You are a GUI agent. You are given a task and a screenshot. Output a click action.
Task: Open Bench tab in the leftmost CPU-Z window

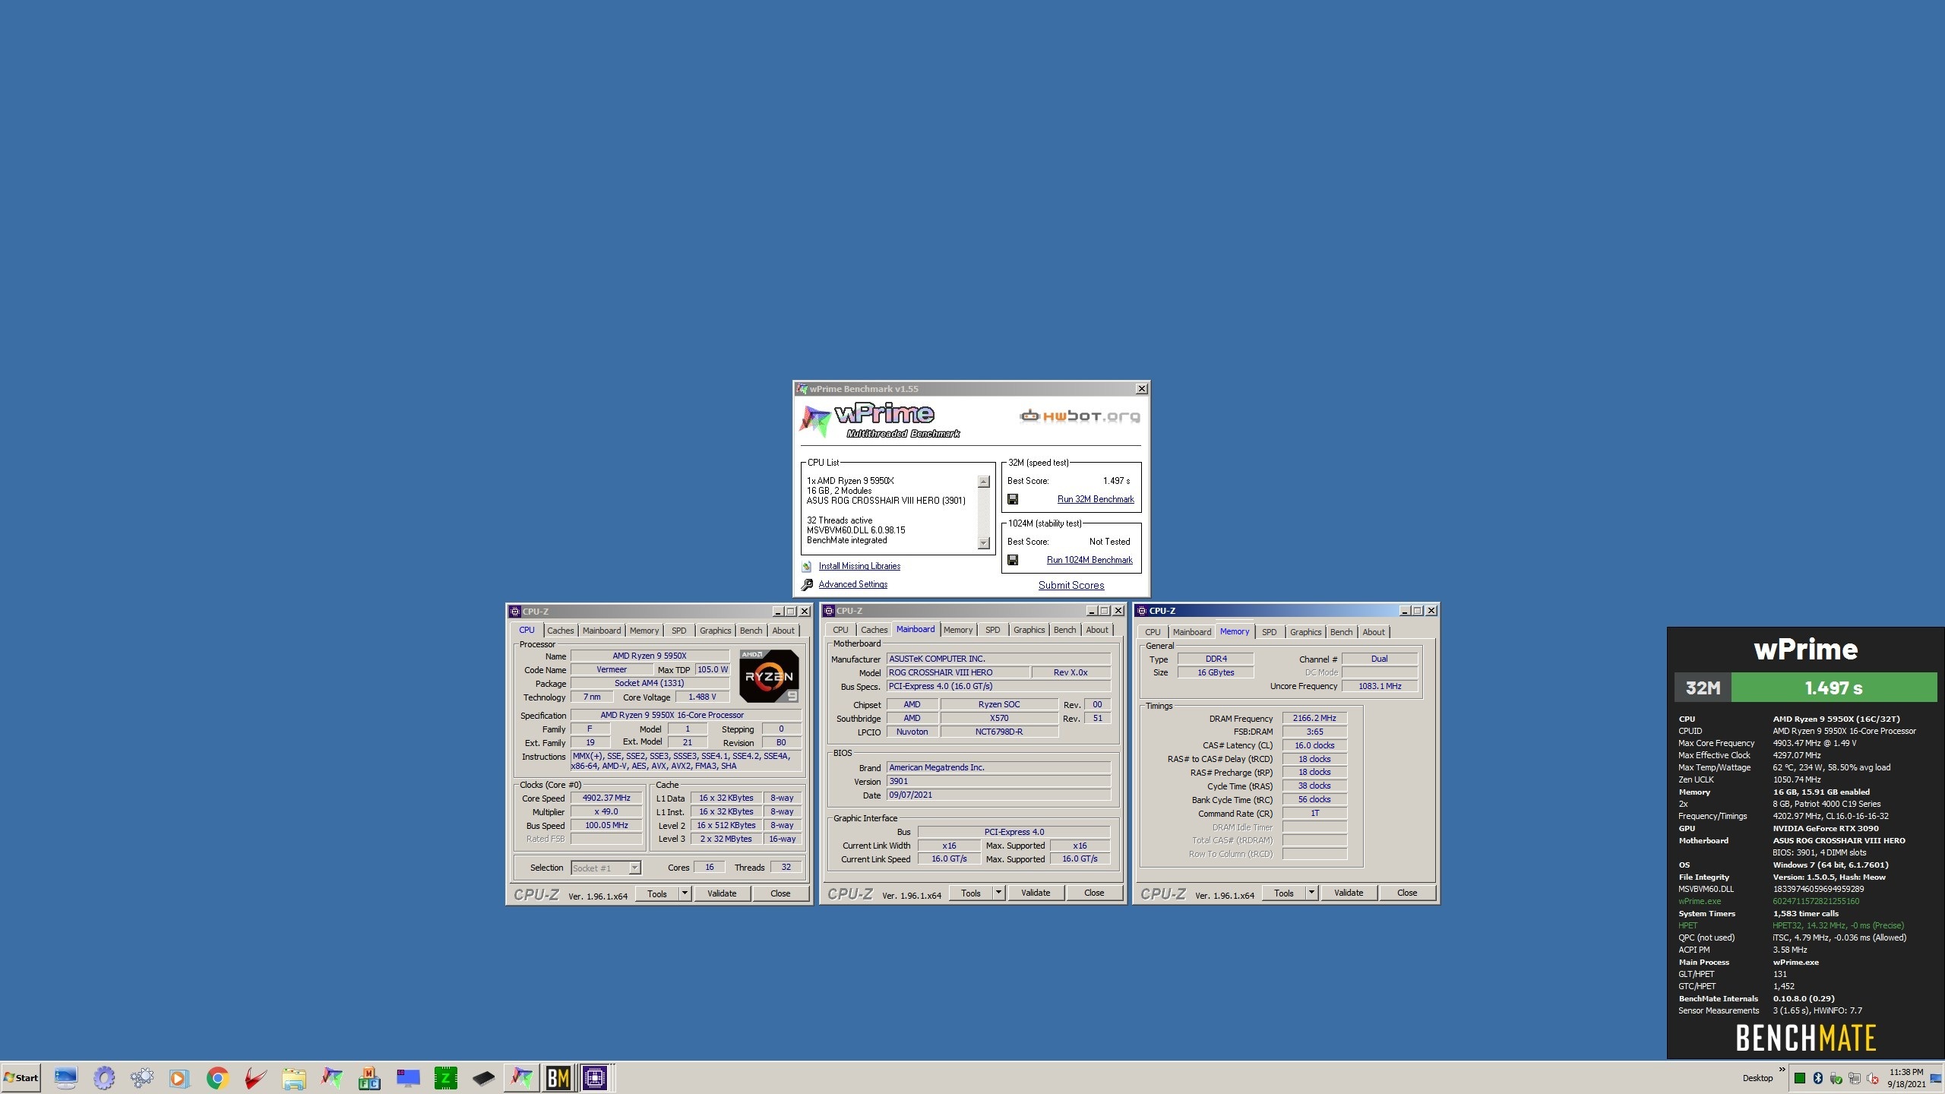click(x=751, y=631)
